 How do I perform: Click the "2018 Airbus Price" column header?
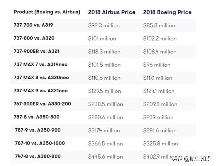(111, 12)
